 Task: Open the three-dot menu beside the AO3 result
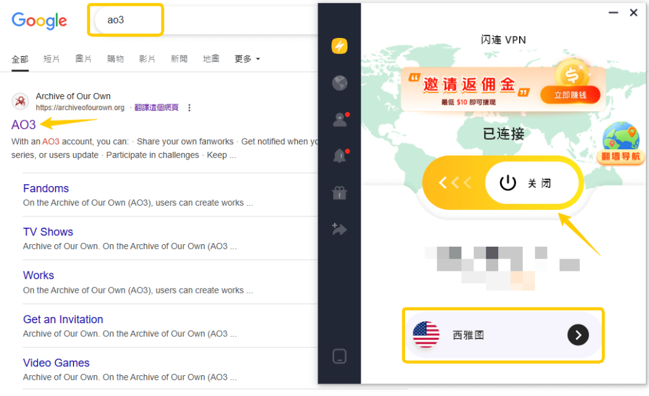(189, 108)
